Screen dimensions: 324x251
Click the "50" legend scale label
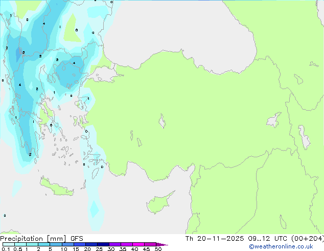click(158, 249)
